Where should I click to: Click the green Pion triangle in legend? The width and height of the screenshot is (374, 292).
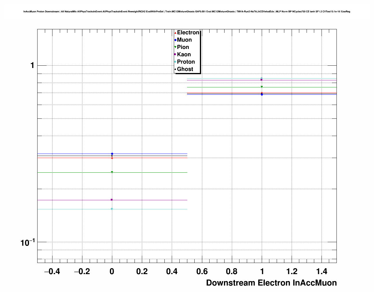coord(175,47)
